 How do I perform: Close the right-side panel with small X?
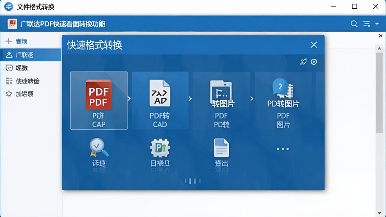381,36
